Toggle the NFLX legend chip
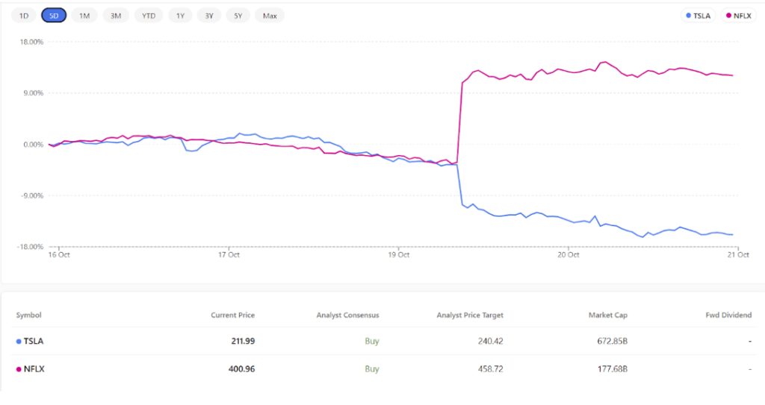This screenshot has width=765, height=405. point(739,16)
